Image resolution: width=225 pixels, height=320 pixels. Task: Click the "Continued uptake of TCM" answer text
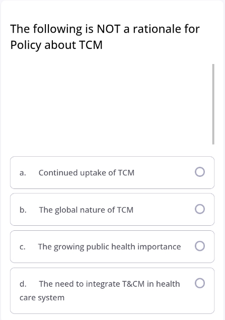click(x=87, y=173)
